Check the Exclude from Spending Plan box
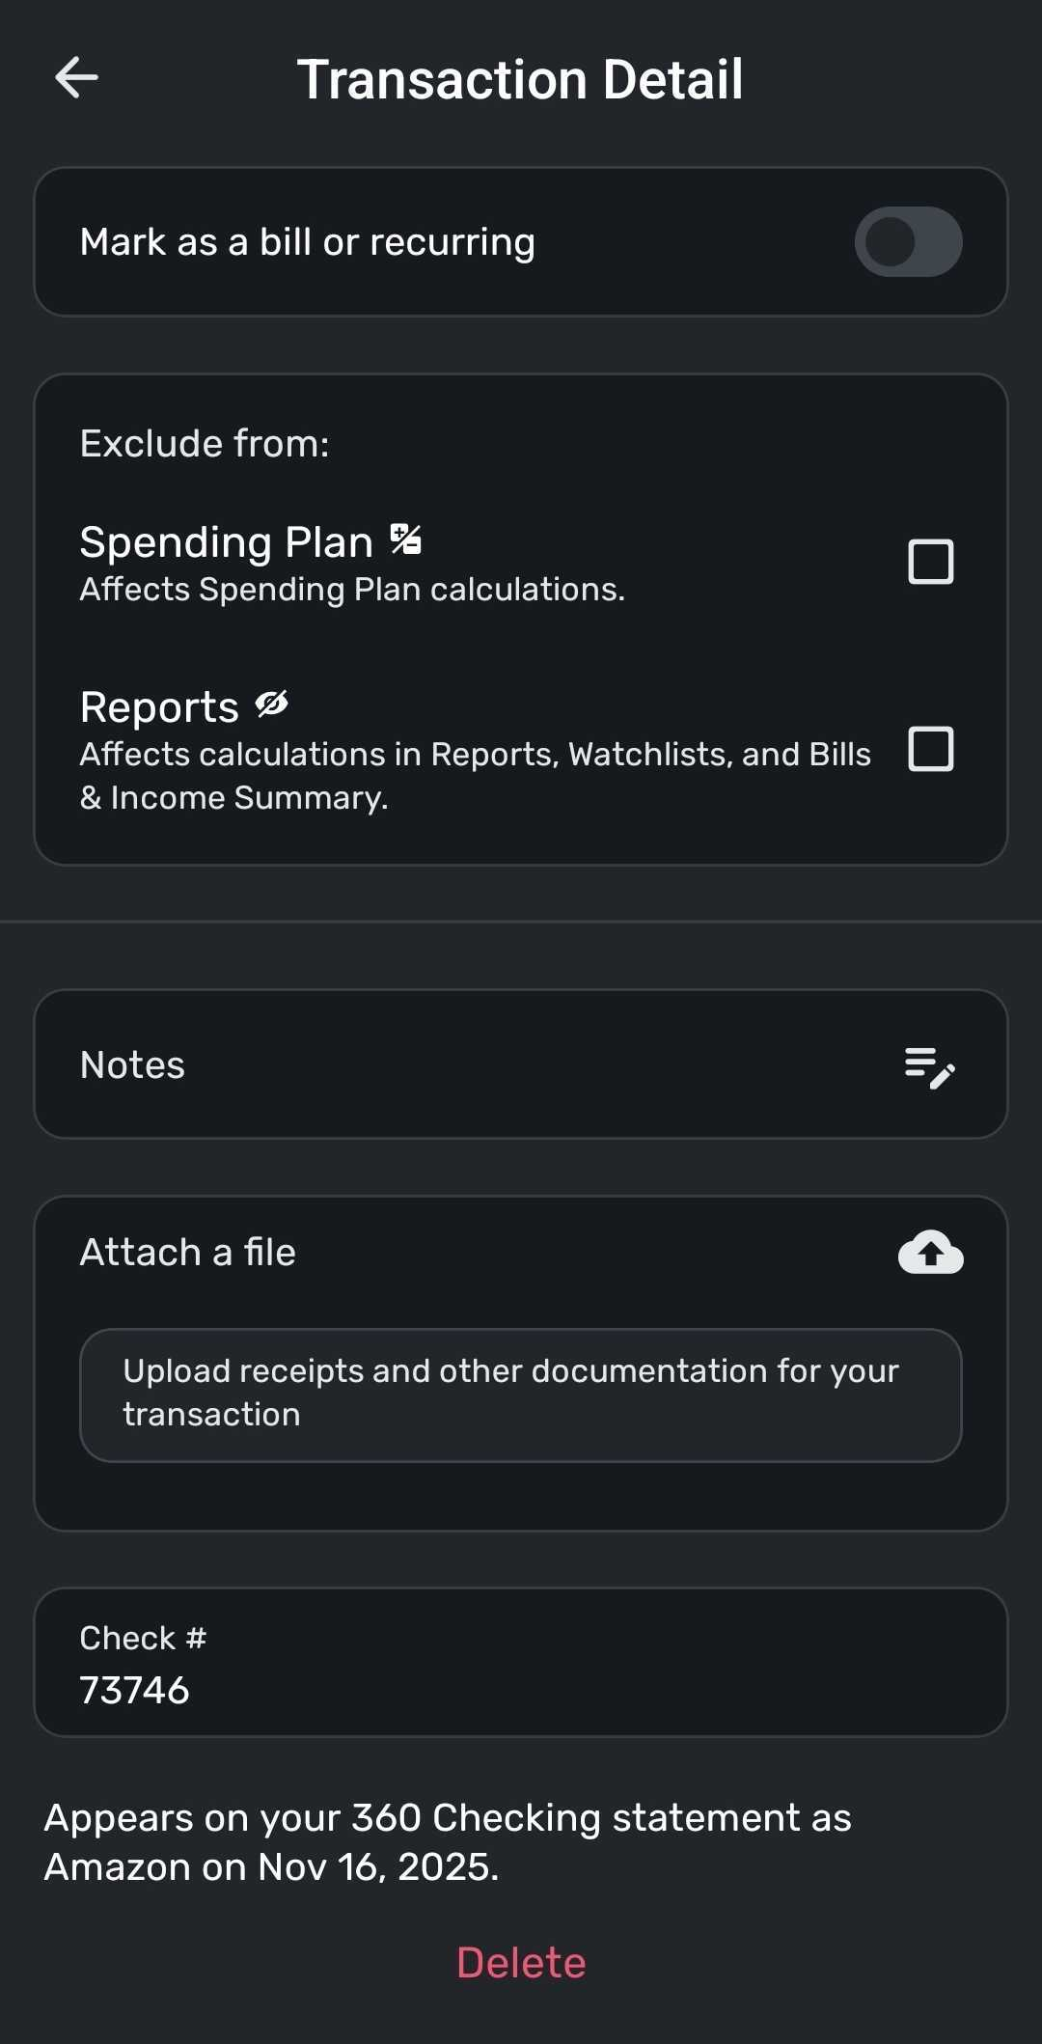Viewport: 1042px width, 2044px height. pyautogui.click(x=931, y=562)
